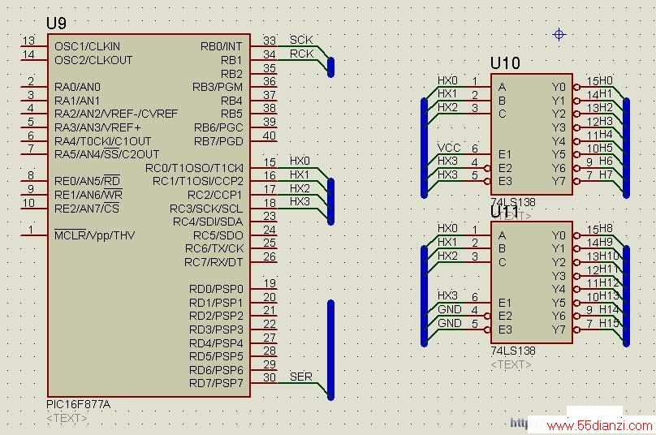Image resolution: width=656 pixels, height=435 pixels.
Task: Click the RC4/SDI/SDA pin name
Action: pos(208,222)
